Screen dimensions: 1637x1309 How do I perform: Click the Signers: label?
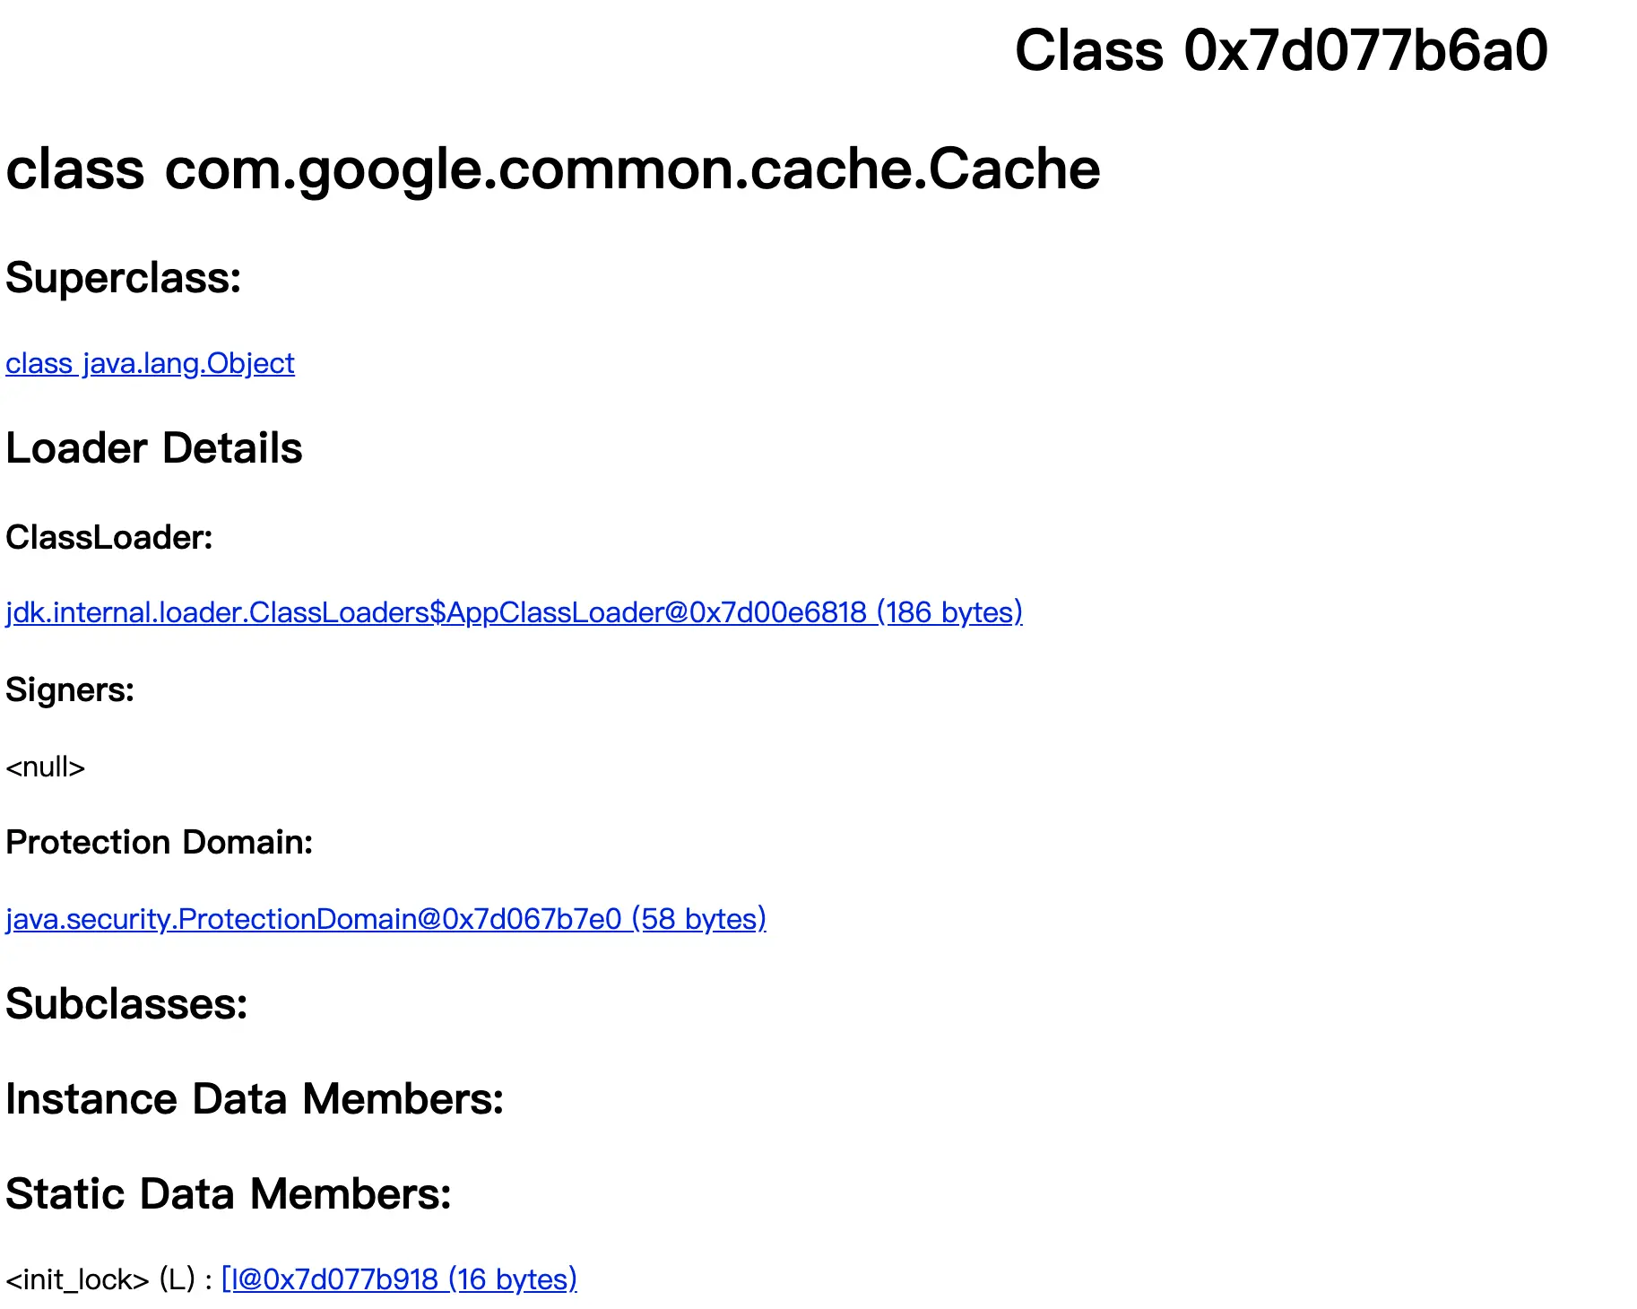tap(70, 690)
